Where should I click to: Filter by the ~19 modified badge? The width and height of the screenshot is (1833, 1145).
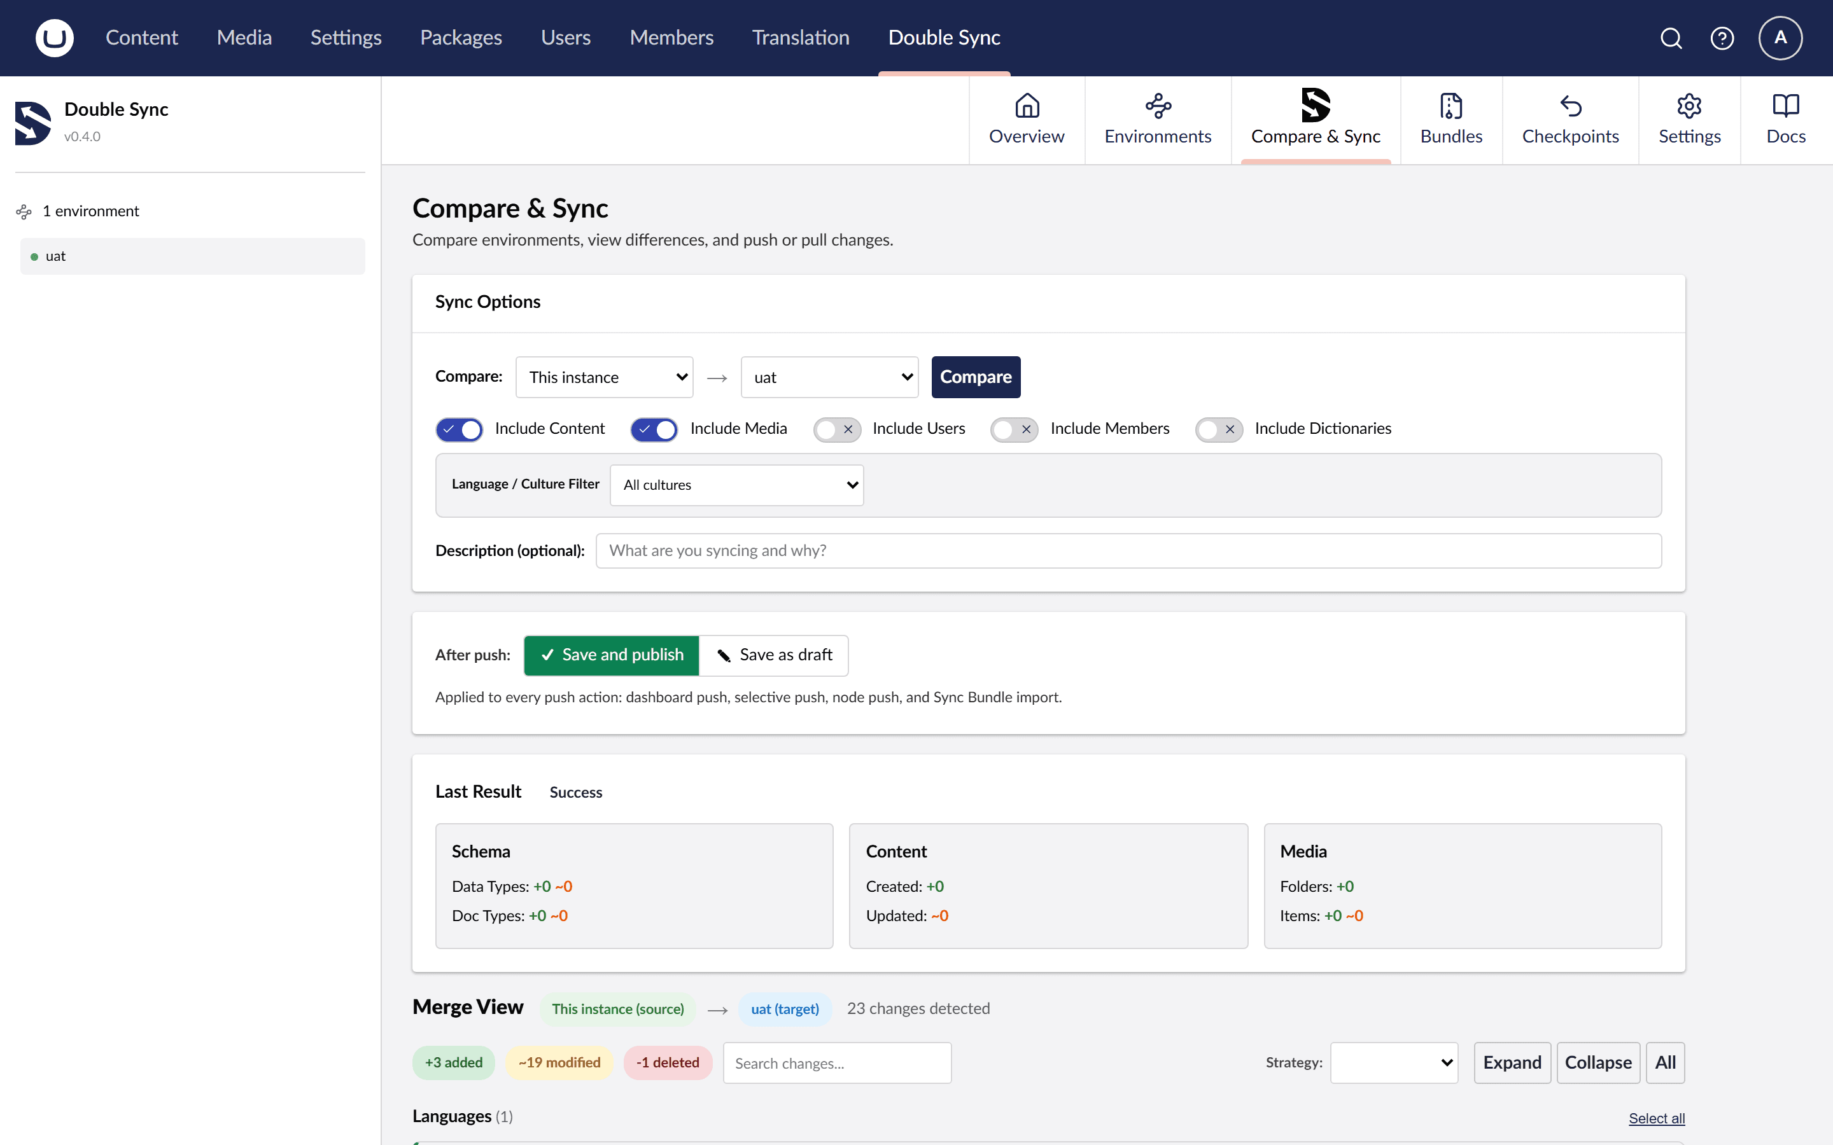click(x=559, y=1062)
